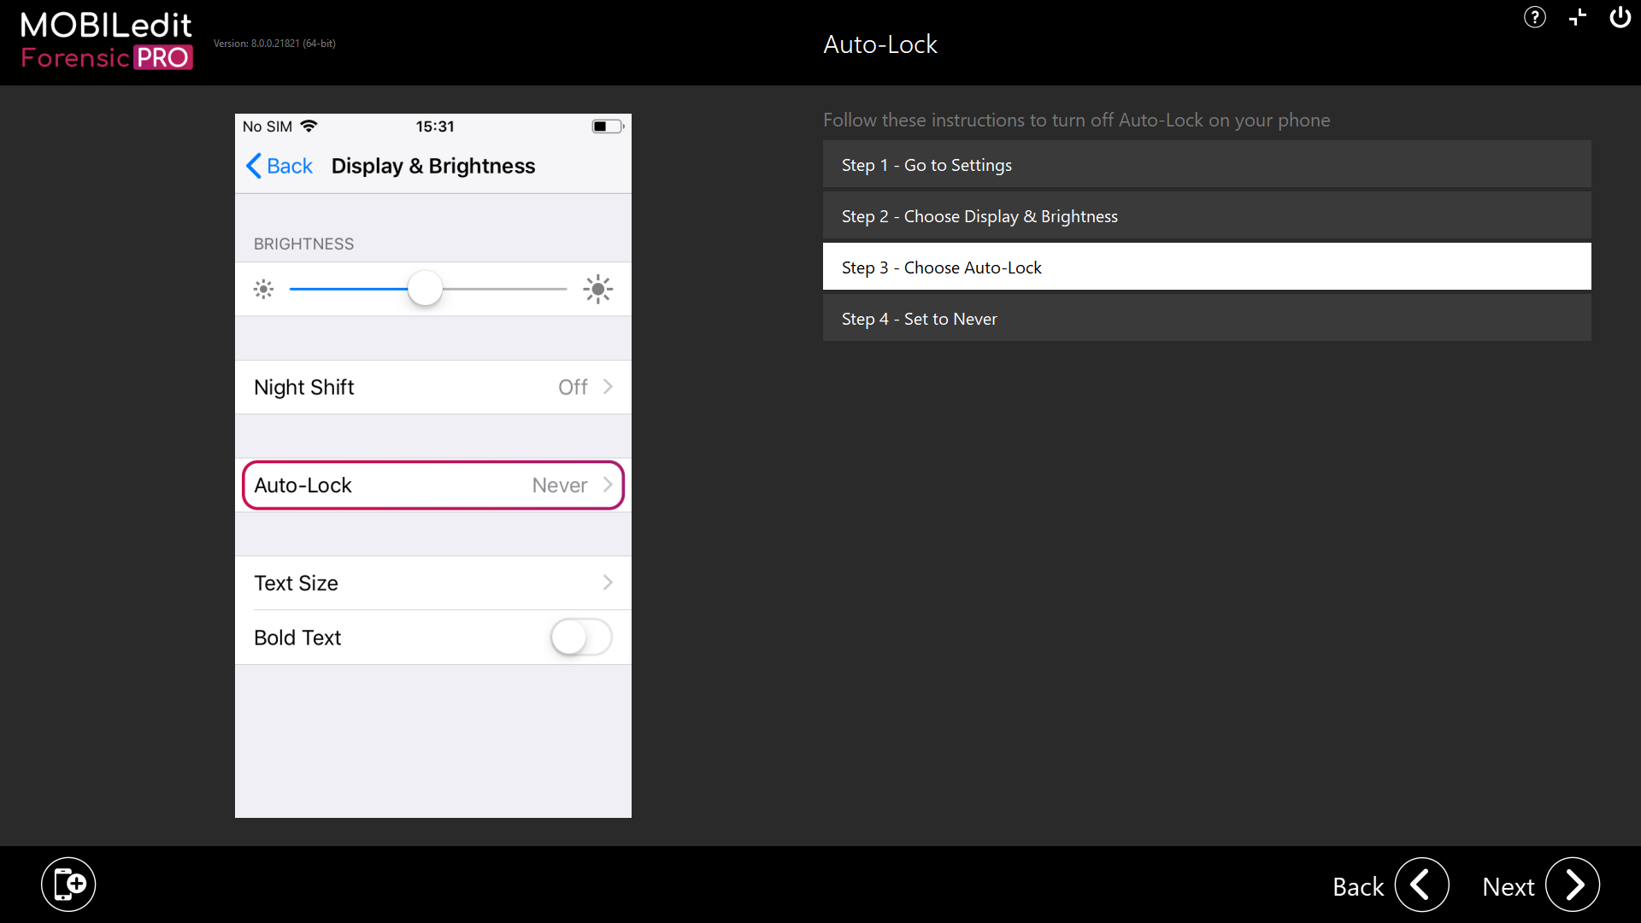Screen dimensions: 1641x923
Task: Click blue Back link in phone header
Action: (279, 166)
